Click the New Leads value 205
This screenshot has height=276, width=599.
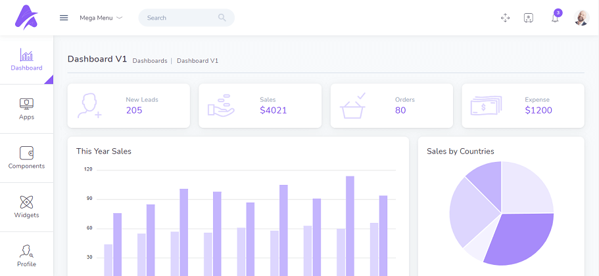click(134, 111)
